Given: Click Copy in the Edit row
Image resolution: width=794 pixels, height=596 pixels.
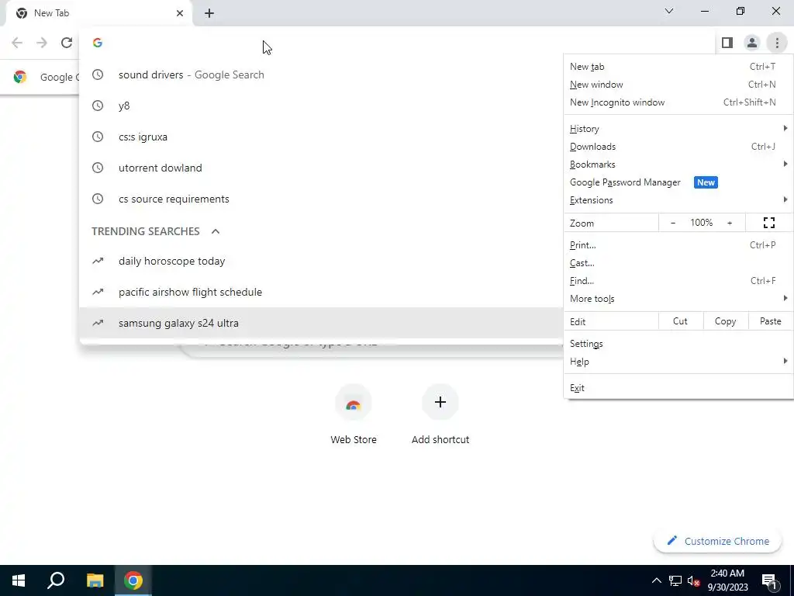Looking at the screenshot, I should coord(726,321).
